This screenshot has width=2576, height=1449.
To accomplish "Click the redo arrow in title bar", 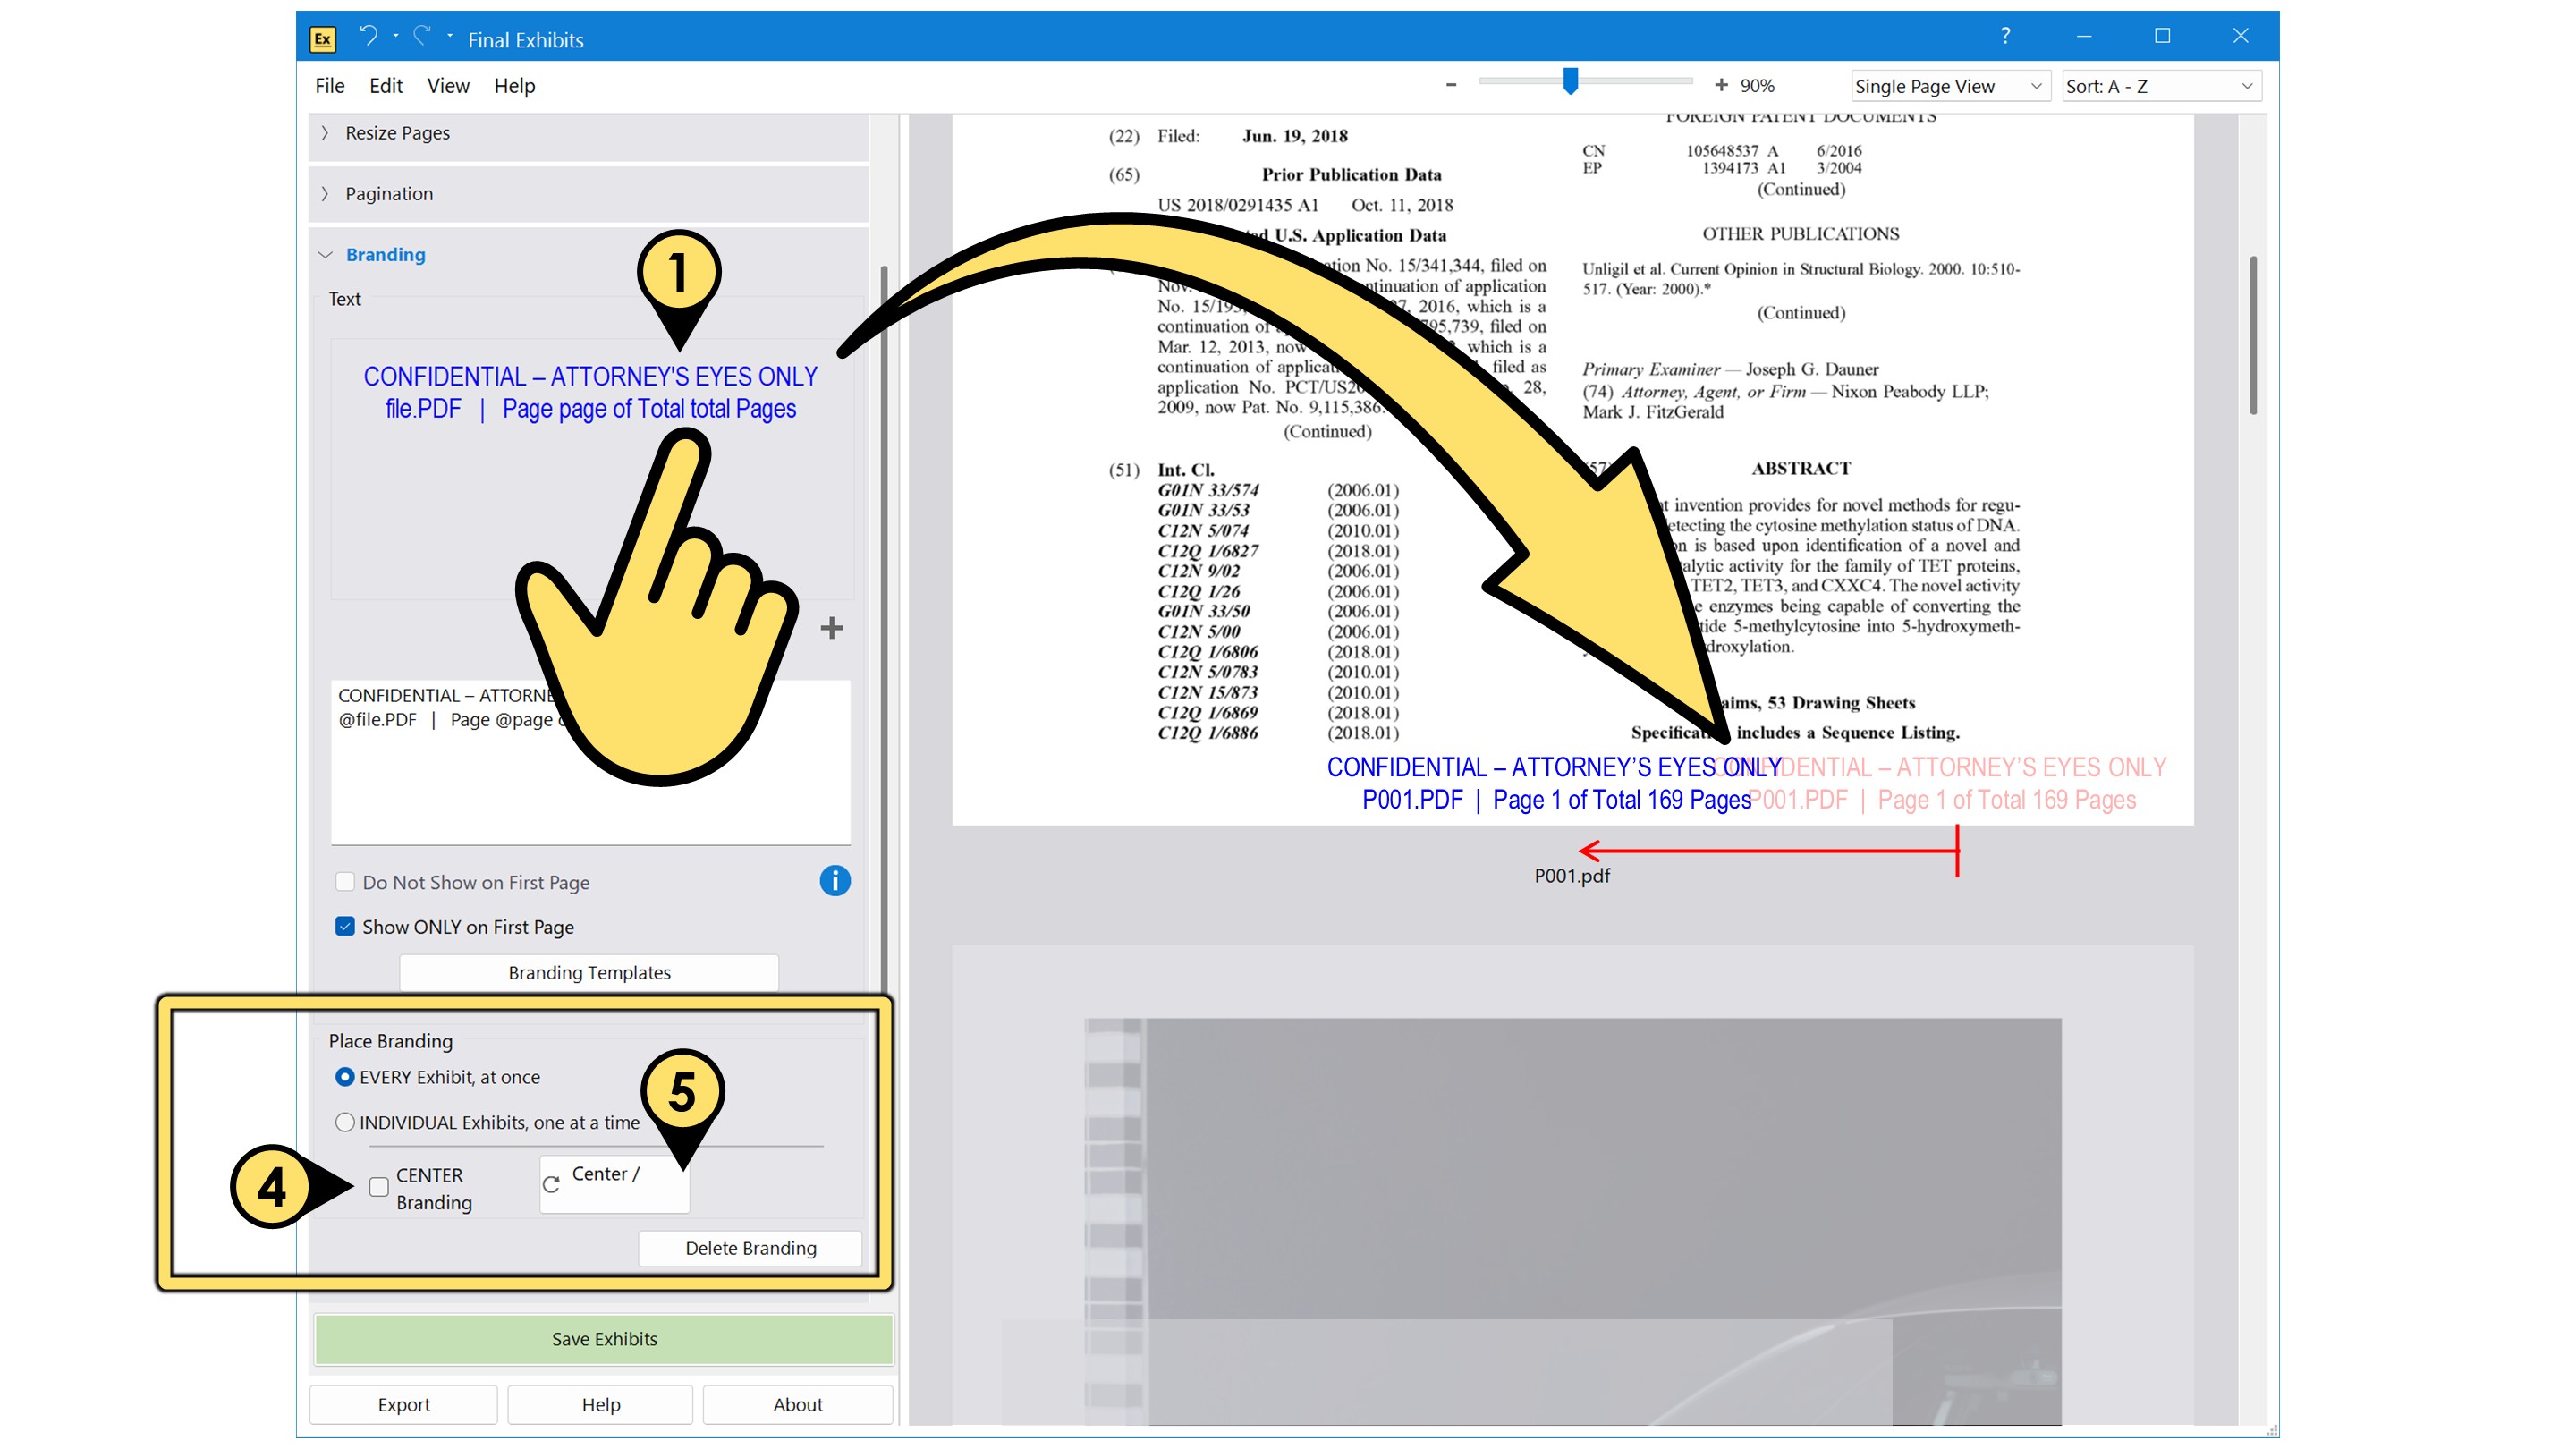I will click(422, 37).
